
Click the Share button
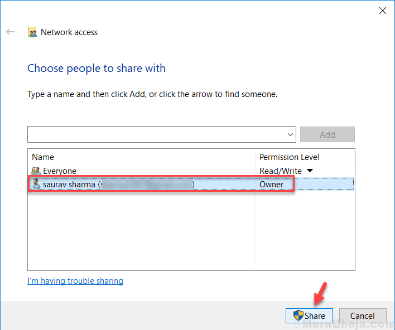click(309, 316)
